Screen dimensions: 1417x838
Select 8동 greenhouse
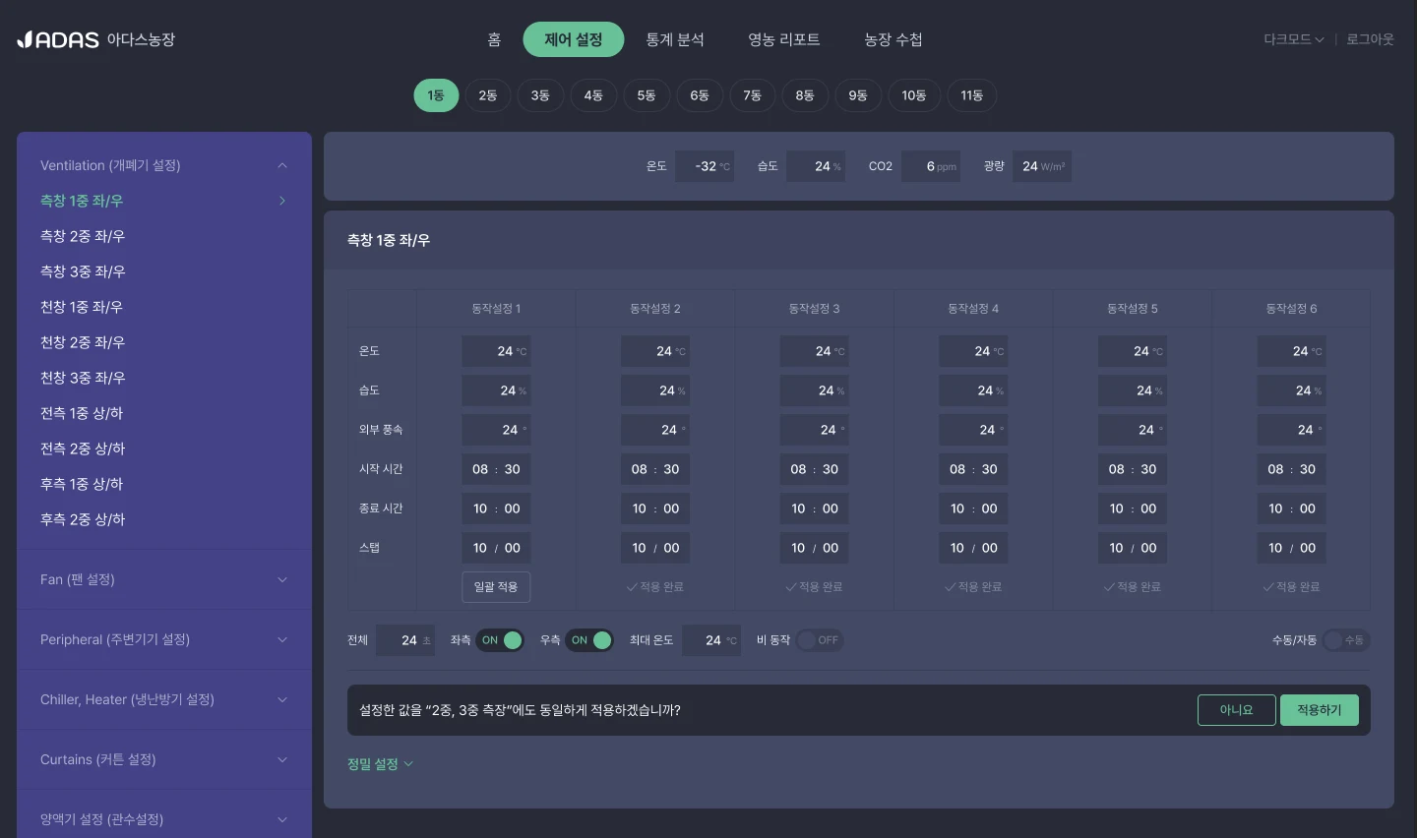[805, 95]
